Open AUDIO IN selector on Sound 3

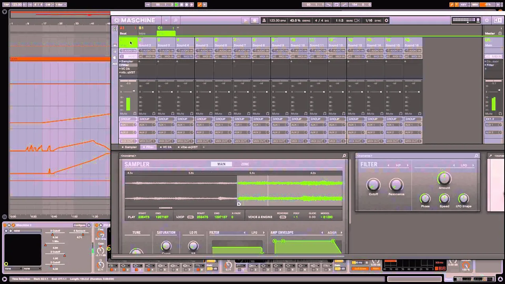click(166, 50)
